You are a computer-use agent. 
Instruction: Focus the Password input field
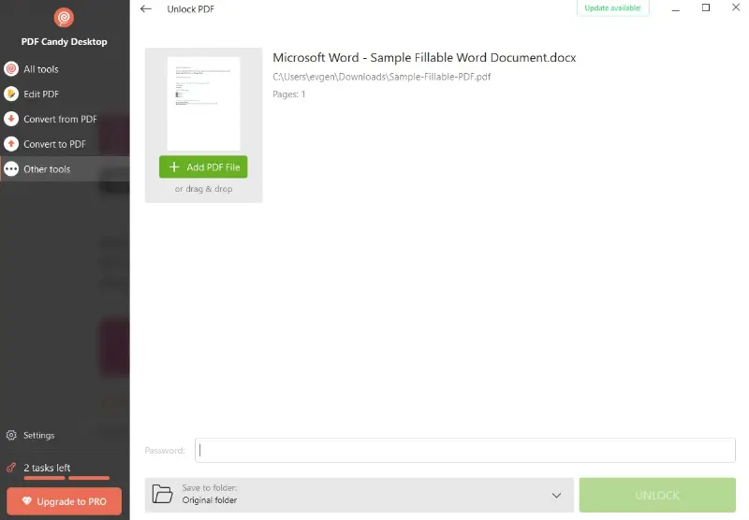click(465, 450)
